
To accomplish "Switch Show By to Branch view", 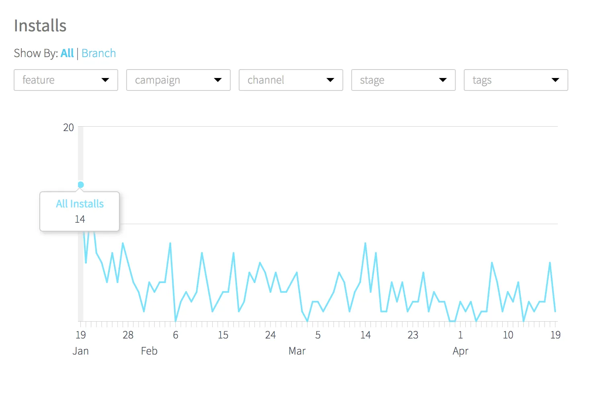I will [98, 53].
